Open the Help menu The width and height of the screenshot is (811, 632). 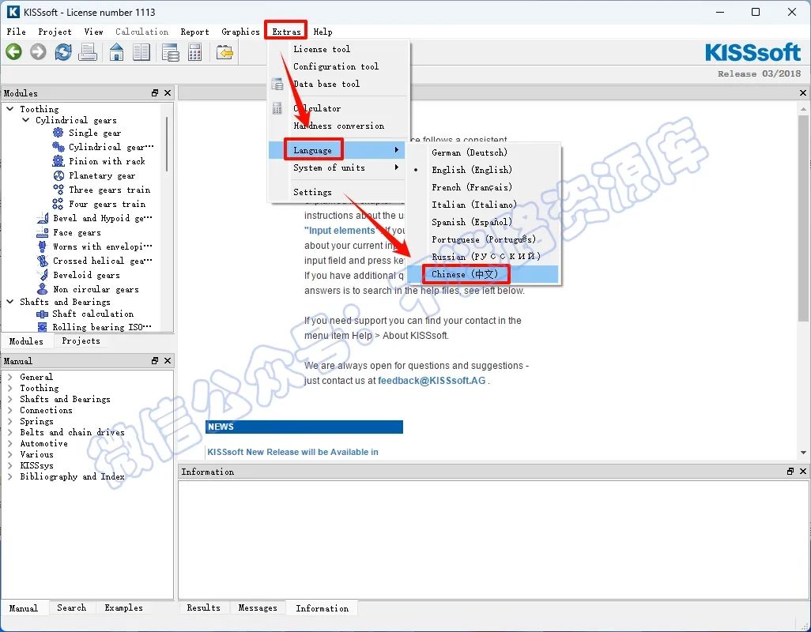(323, 32)
